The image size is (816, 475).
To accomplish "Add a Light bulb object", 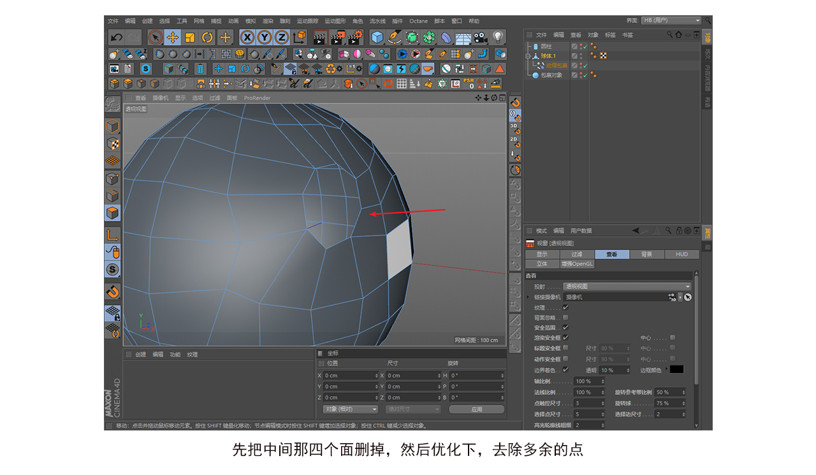I will (x=498, y=38).
